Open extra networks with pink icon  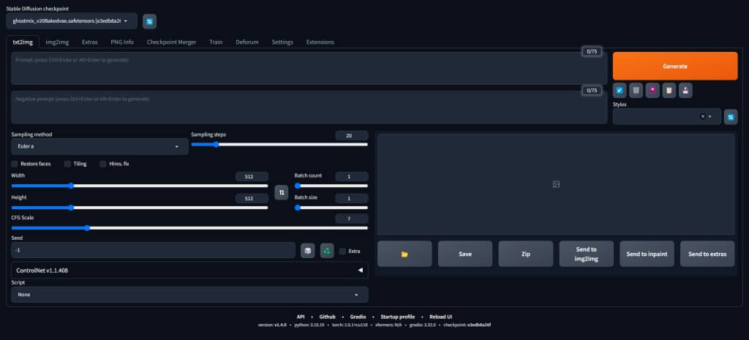pos(652,90)
